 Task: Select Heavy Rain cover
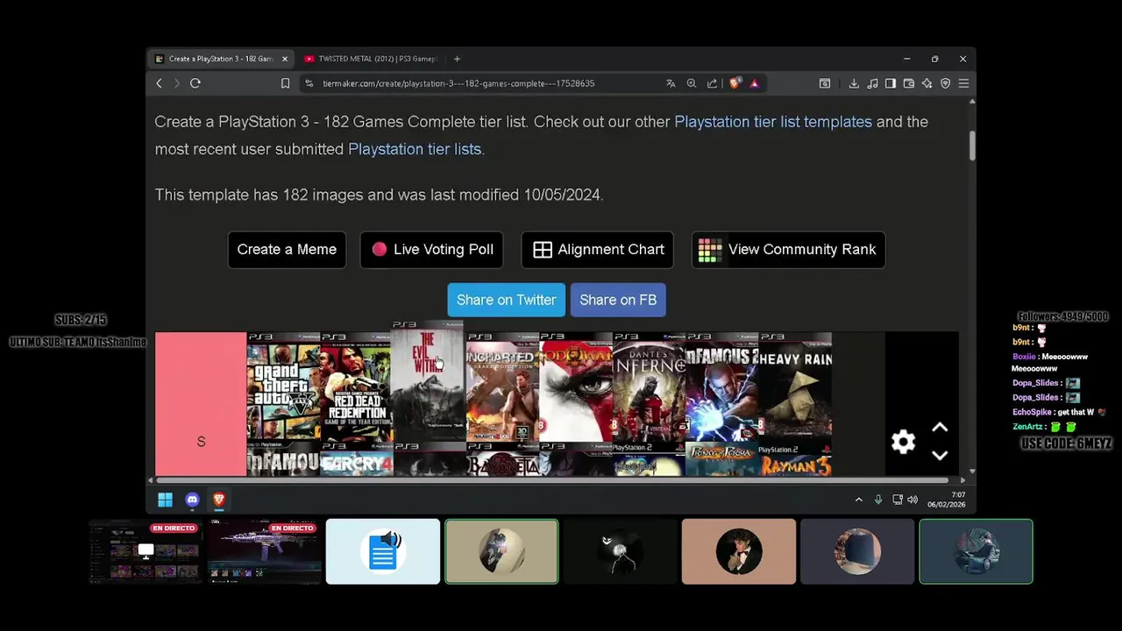(x=795, y=386)
